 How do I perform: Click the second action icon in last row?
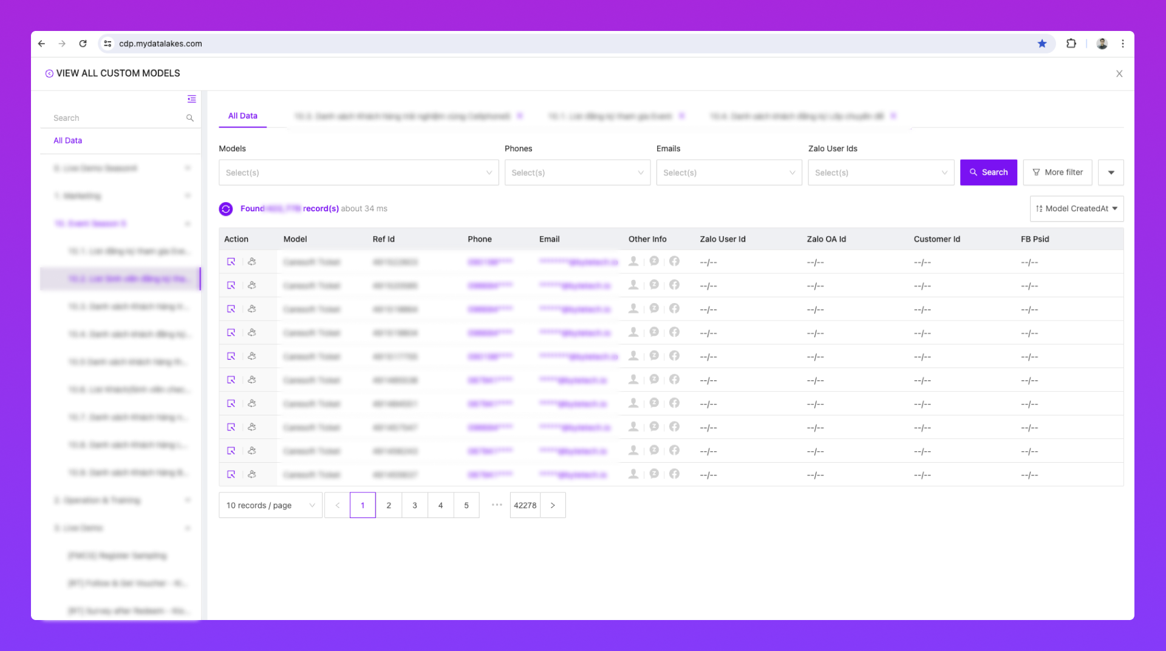252,474
